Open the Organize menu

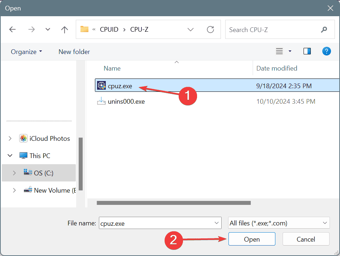tap(26, 52)
